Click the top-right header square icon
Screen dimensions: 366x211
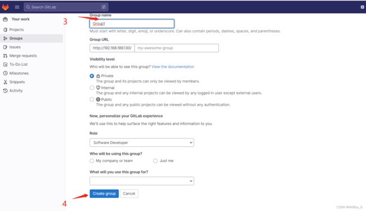pos(362,7)
